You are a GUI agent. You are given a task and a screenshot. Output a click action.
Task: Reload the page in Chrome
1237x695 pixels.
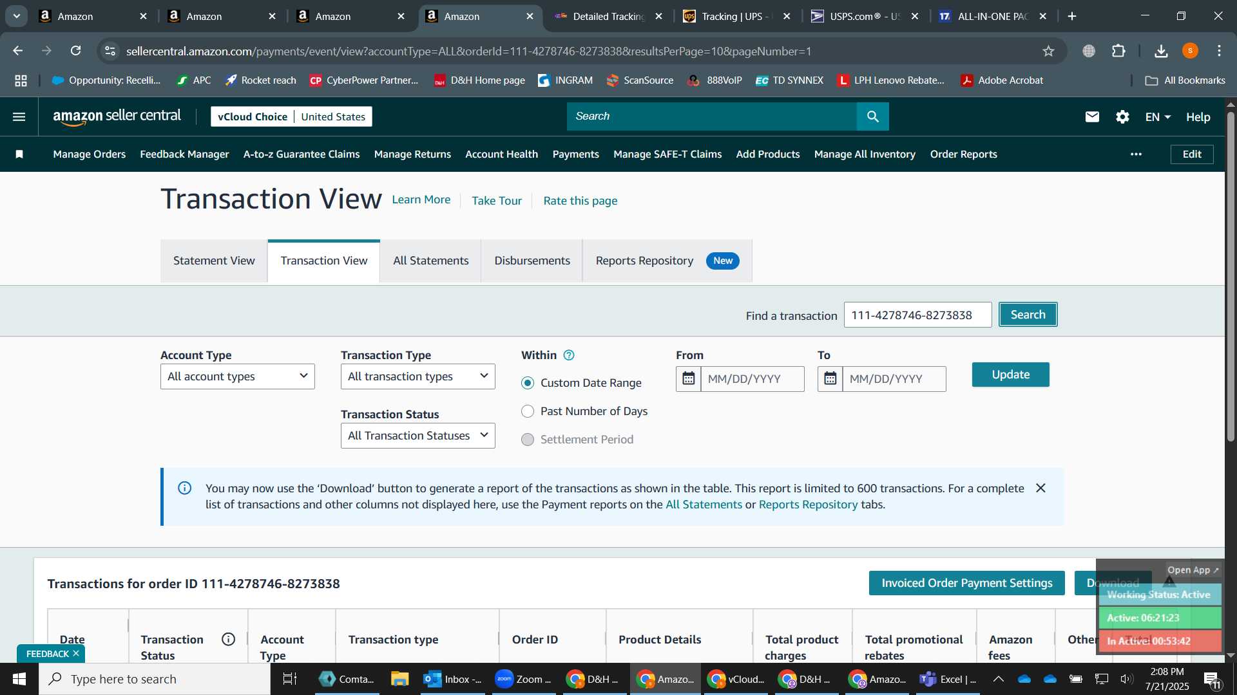(75, 51)
